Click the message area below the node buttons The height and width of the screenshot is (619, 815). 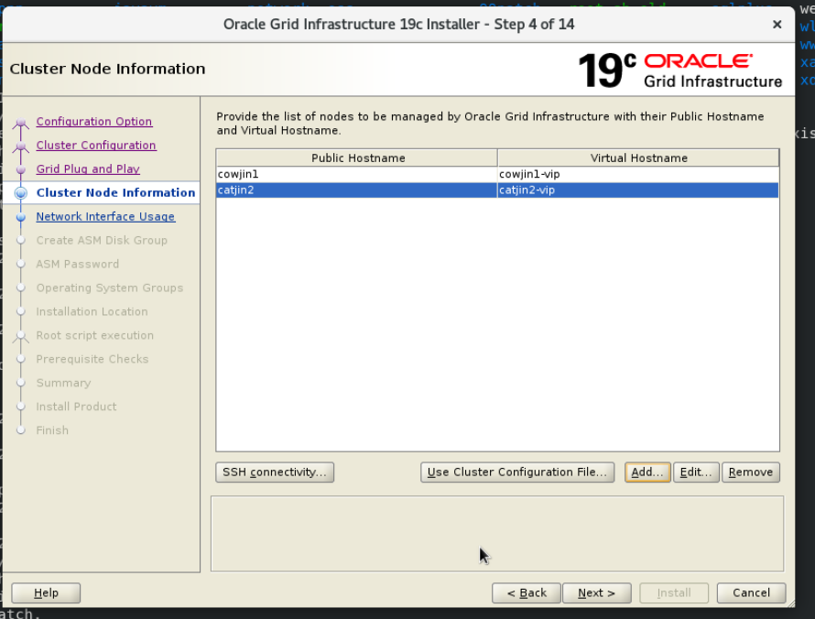point(497,534)
